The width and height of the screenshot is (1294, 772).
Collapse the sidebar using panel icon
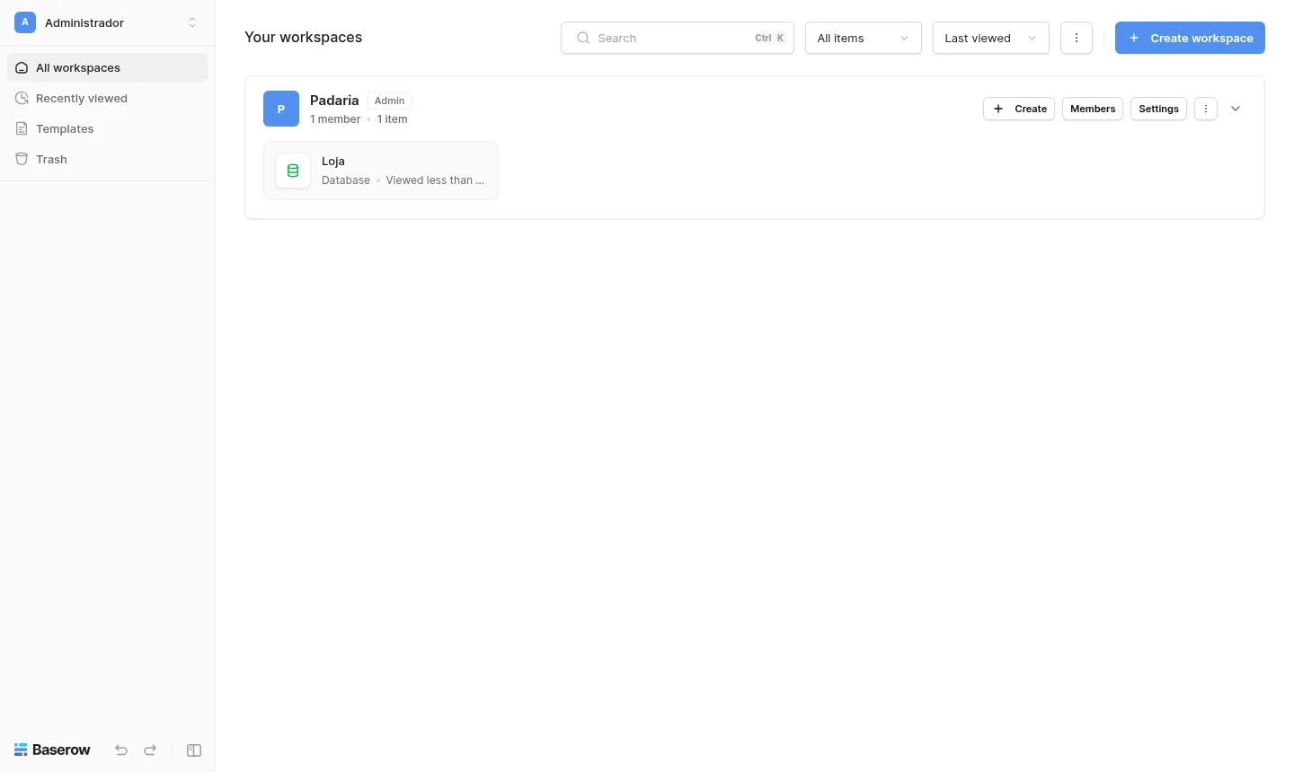[194, 750]
